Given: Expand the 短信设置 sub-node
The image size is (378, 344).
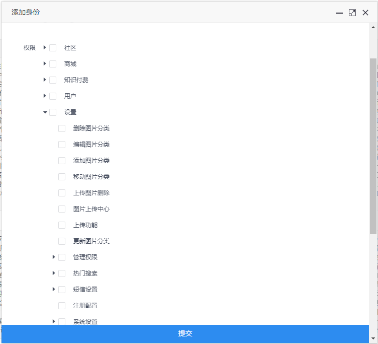Looking at the screenshot, I should coord(54,289).
